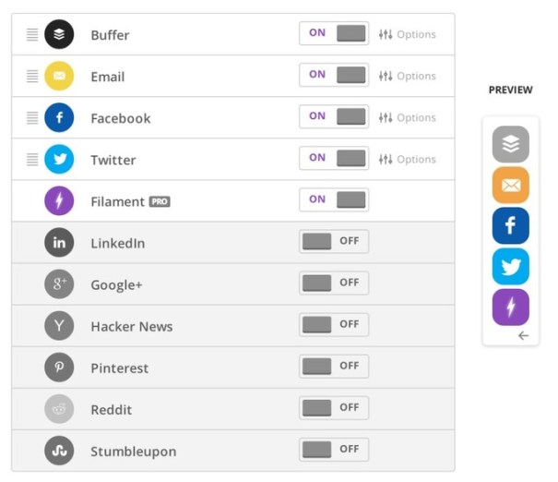Disable the Filament PRO toggle
The height and width of the screenshot is (482, 558).
click(x=334, y=199)
